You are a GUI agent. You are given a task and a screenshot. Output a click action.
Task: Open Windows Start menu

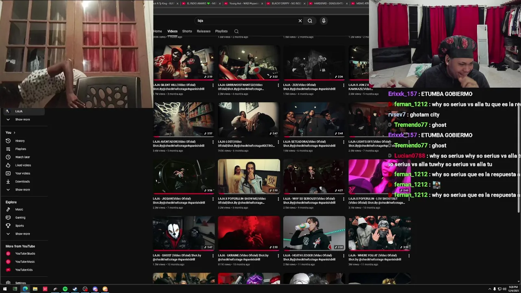coord(5,289)
